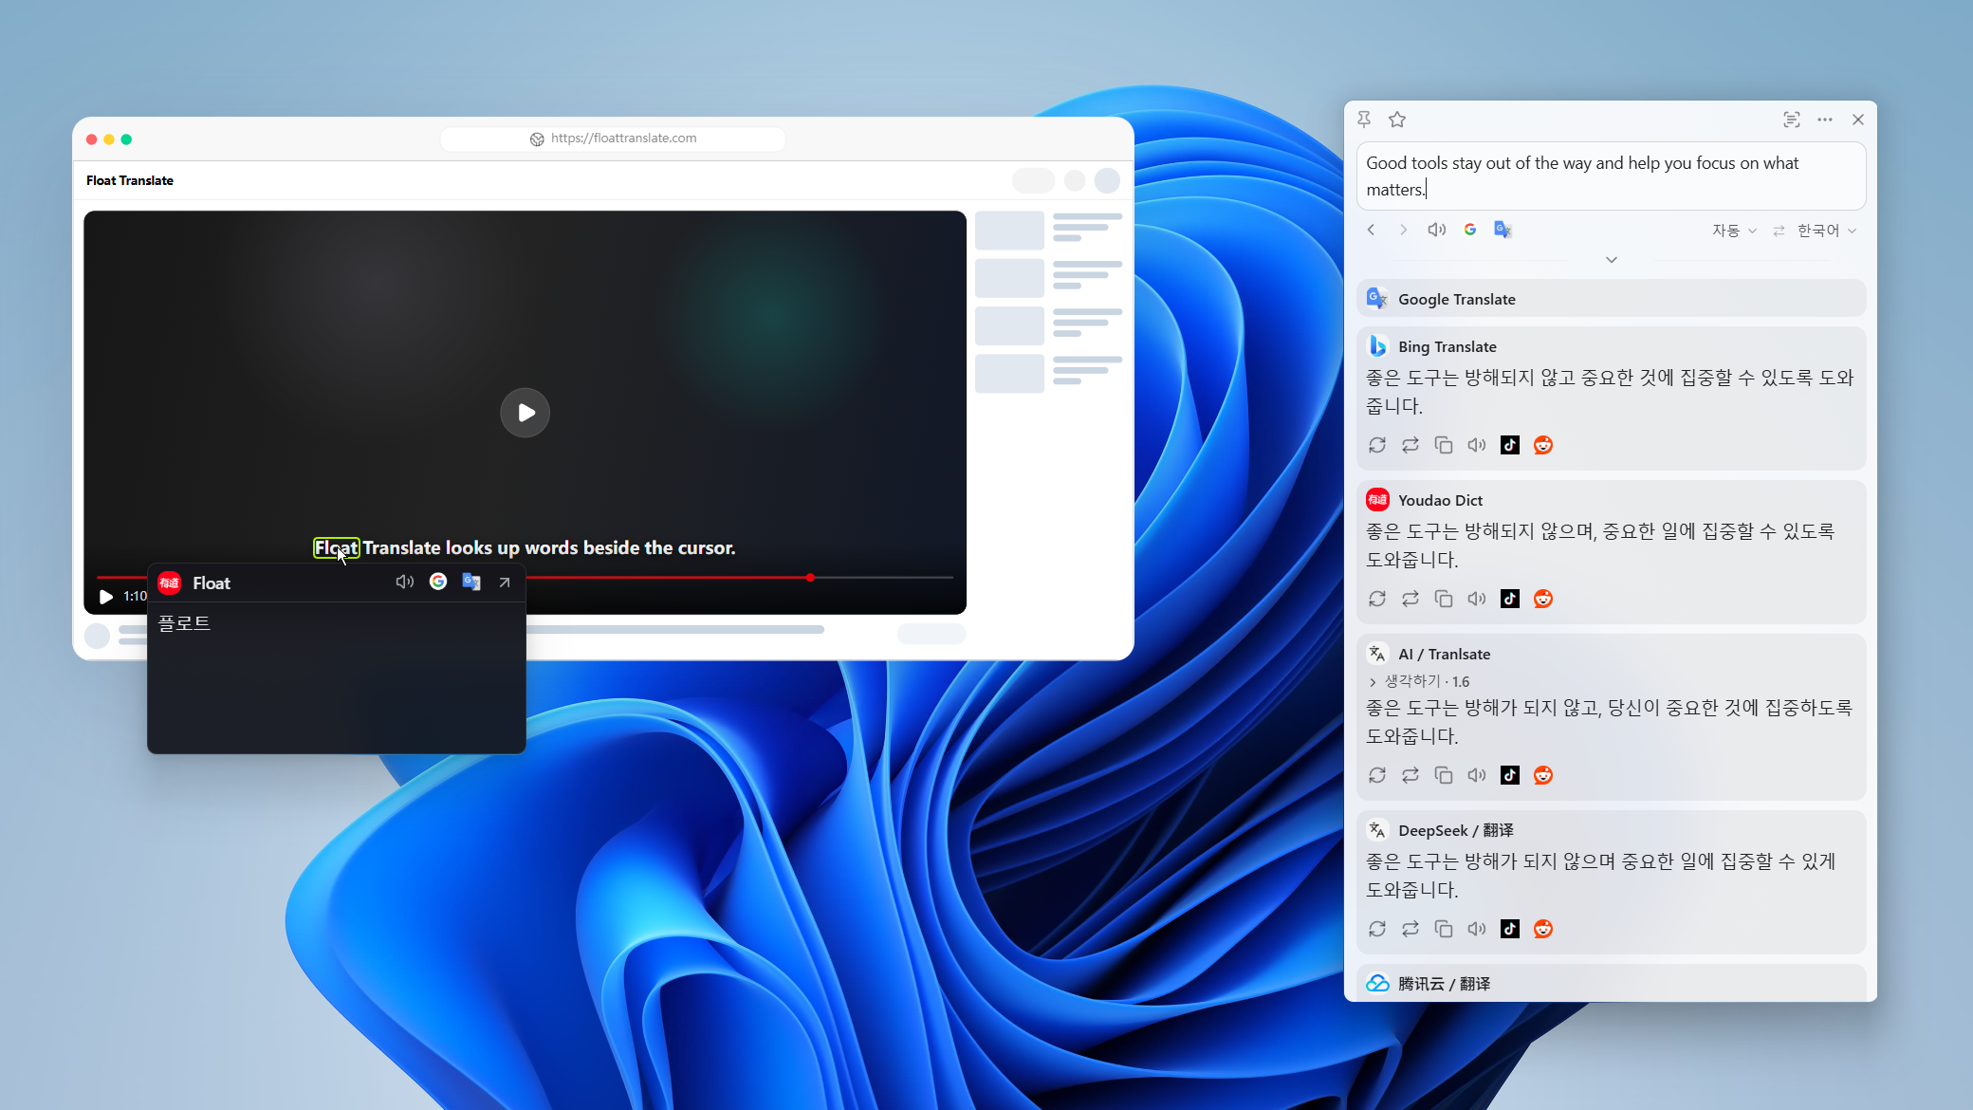This screenshot has height=1110, width=1973.
Task: Swap source and target languages
Action: [1779, 231]
